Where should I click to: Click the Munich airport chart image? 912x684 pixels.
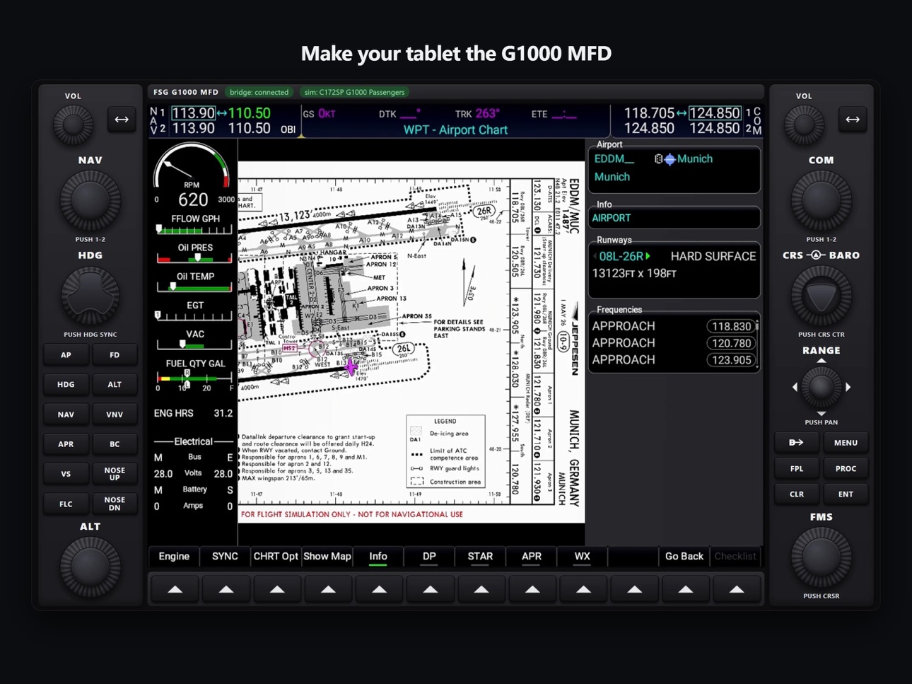click(x=411, y=342)
